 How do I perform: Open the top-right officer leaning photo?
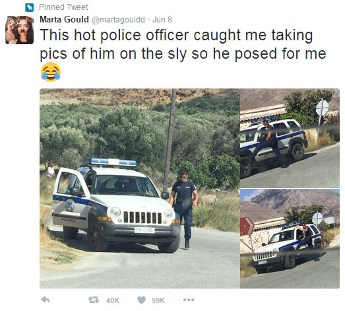[x=290, y=138]
